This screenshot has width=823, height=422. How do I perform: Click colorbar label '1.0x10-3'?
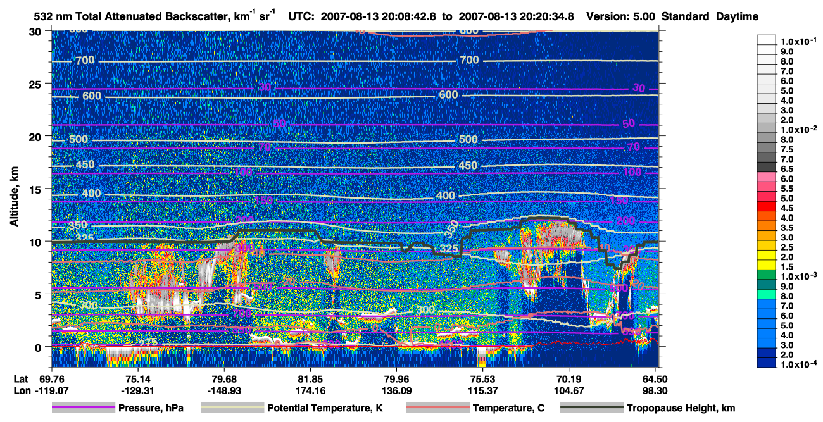pyautogui.click(x=799, y=276)
